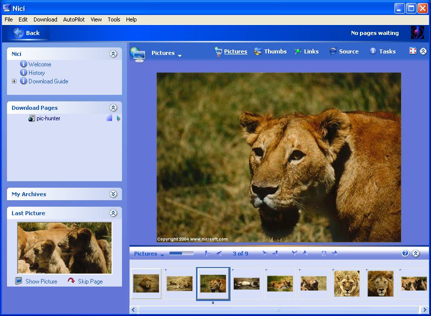The height and width of the screenshot is (316, 431).
Task: Click the Welcome info icon
Action: click(x=23, y=64)
